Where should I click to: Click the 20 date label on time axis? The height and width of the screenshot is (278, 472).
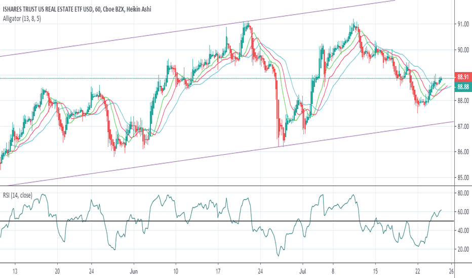pyautogui.click(x=57, y=271)
